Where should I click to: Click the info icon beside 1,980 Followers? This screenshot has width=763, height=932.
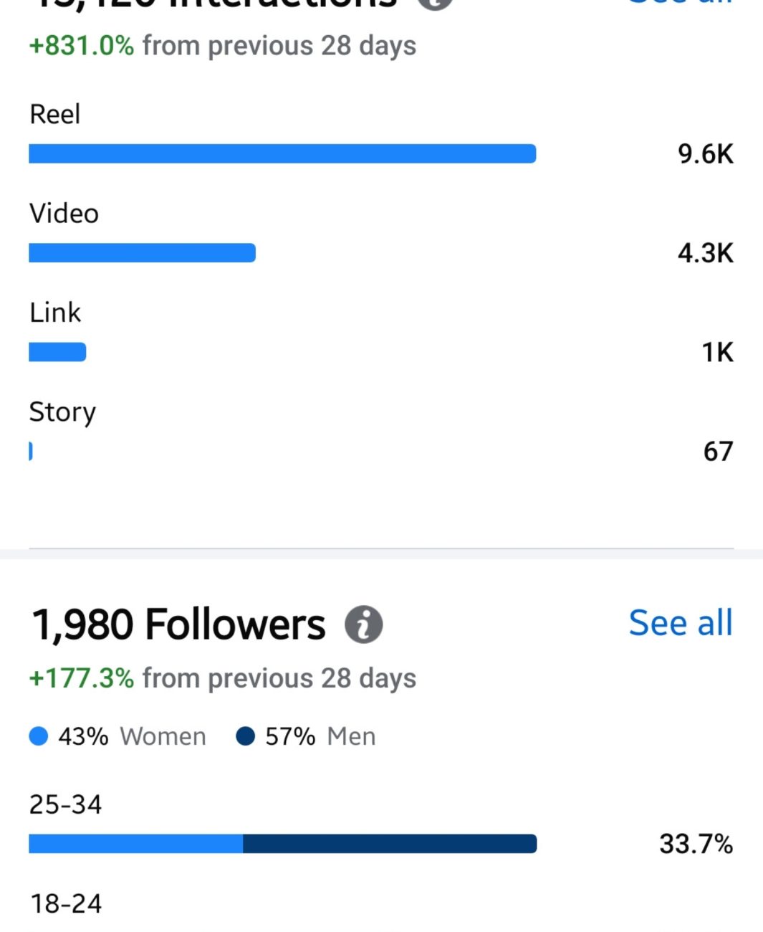pyautogui.click(x=364, y=624)
